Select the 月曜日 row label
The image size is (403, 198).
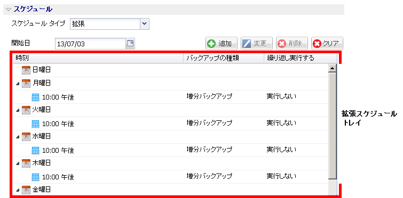click(42, 83)
